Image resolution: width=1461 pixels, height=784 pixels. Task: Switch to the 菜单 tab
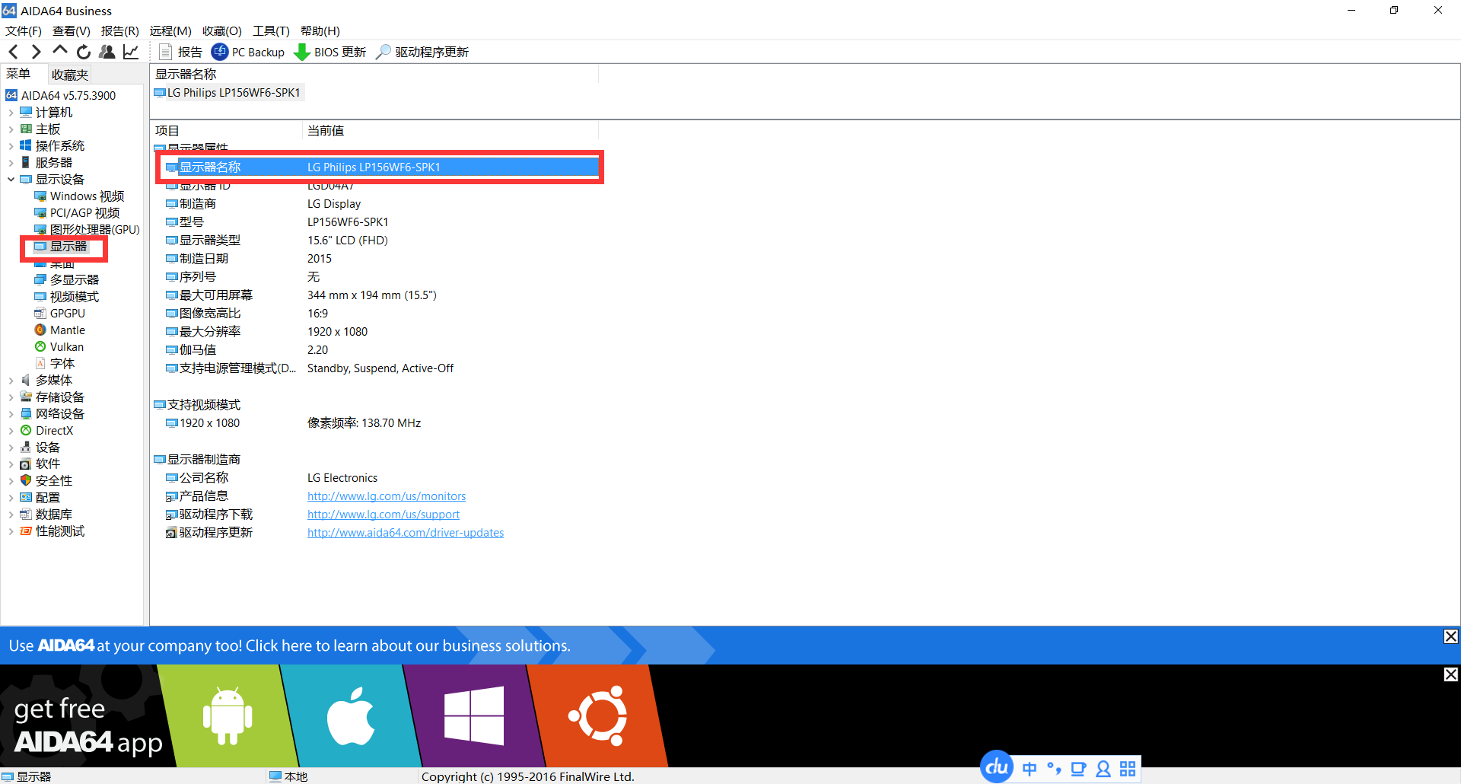click(18, 74)
